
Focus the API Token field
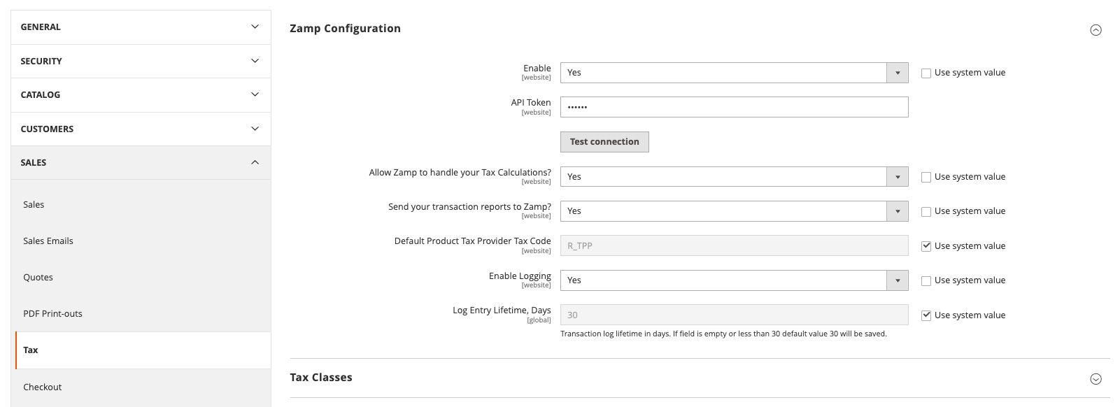(734, 107)
